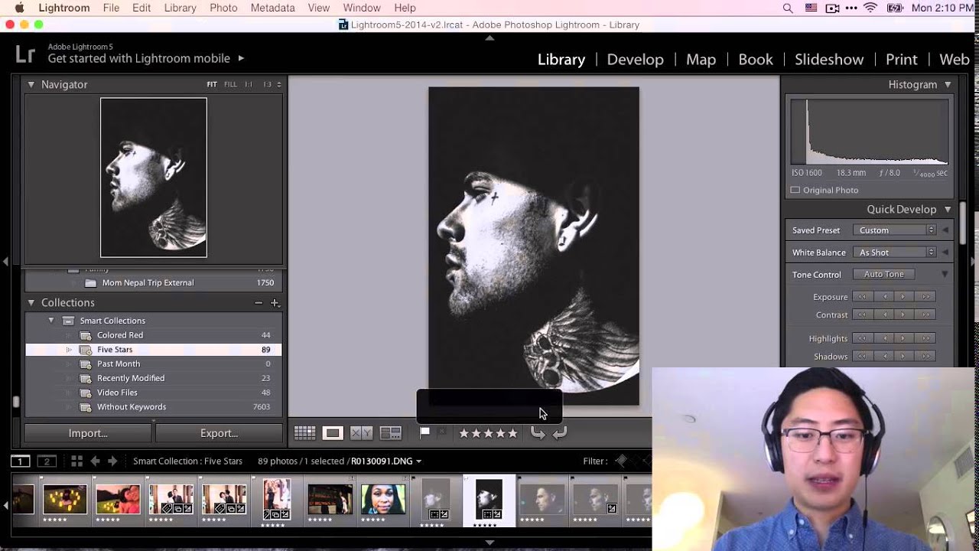Image resolution: width=979 pixels, height=551 pixels.
Task: Rotate photo clockwise
Action: point(559,433)
